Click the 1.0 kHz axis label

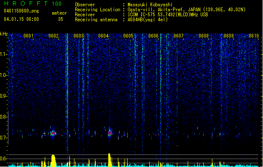4,75
